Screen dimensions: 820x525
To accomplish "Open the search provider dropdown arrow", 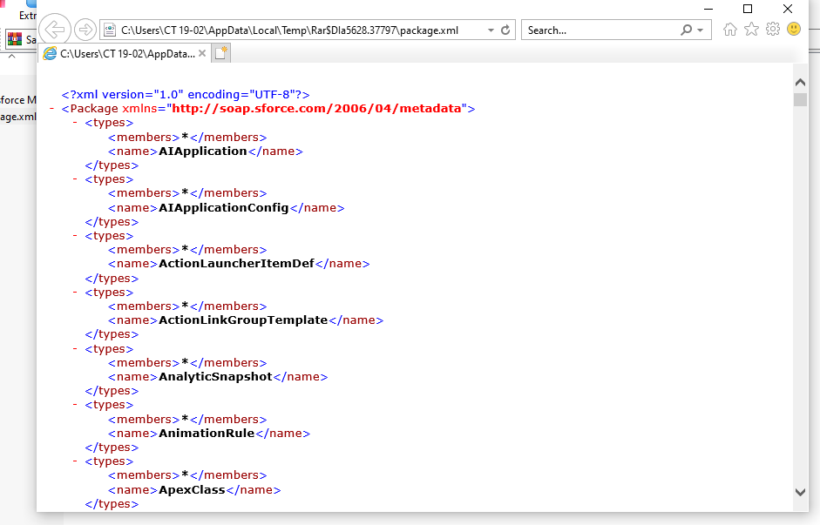I will coord(701,30).
